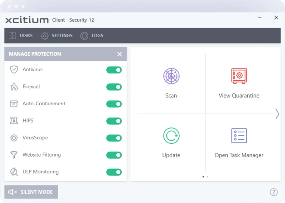Click the DLP Monitoring magnifier icon
Screen dimensions: 285x203
pos(14,172)
